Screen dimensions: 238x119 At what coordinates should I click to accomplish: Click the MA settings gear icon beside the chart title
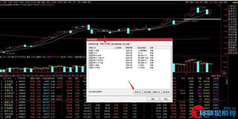click(14, 5)
